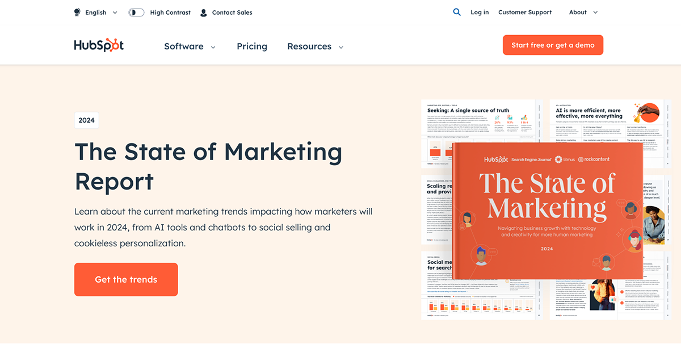Click the search magnifying glass icon
This screenshot has height=361, width=681.
click(457, 12)
